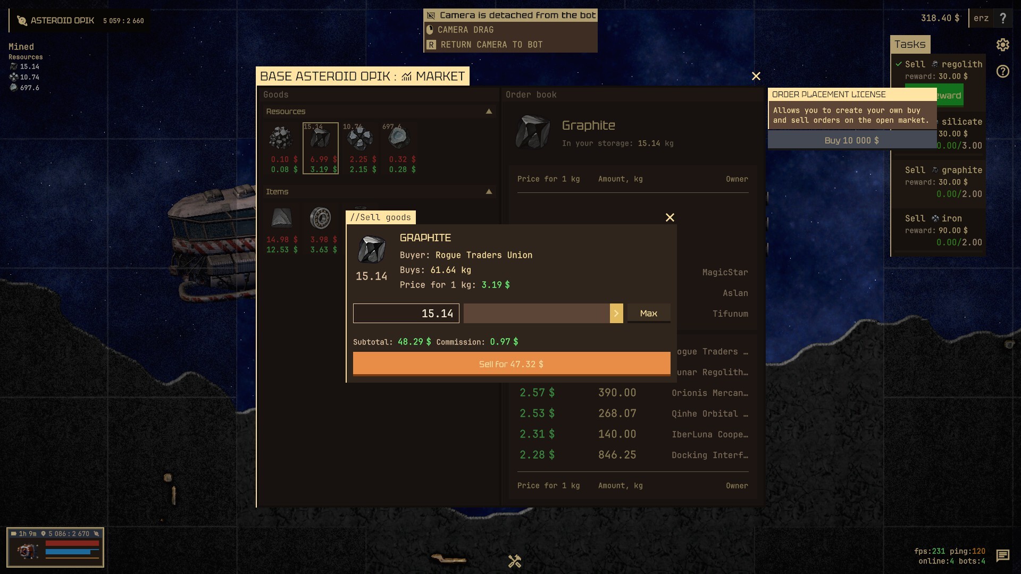The image size is (1021, 574).
Task: Open settings gear in top right
Action: 1002,45
